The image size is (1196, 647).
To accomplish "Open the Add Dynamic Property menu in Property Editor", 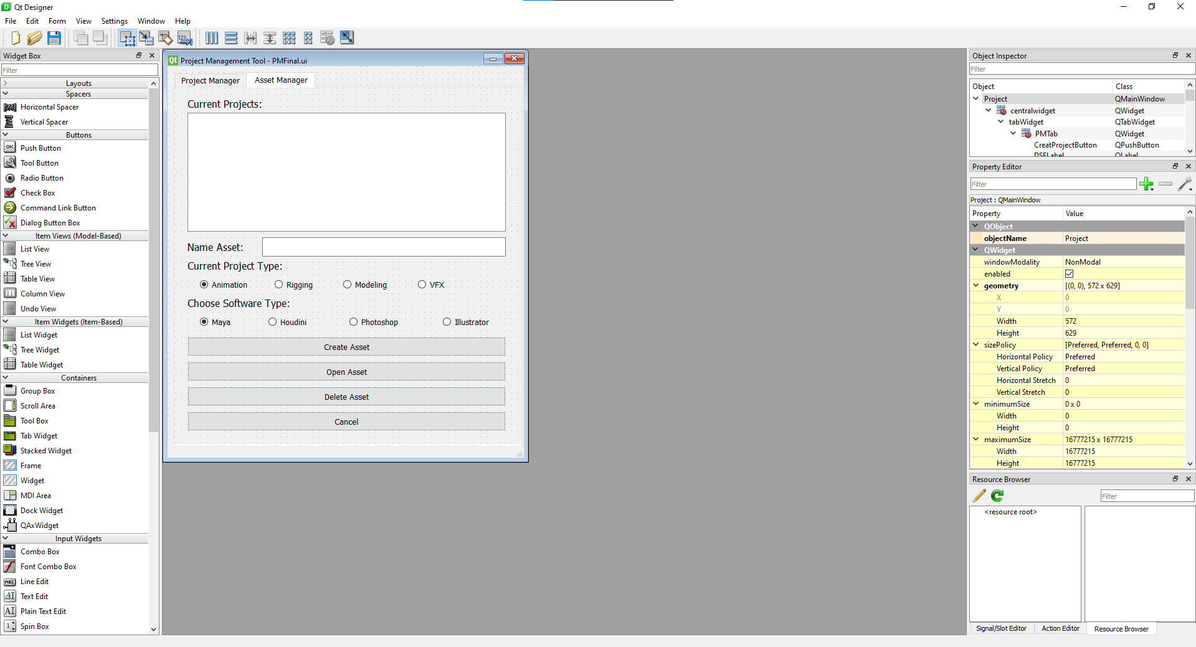I will pyautogui.click(x=1147, y=184).
